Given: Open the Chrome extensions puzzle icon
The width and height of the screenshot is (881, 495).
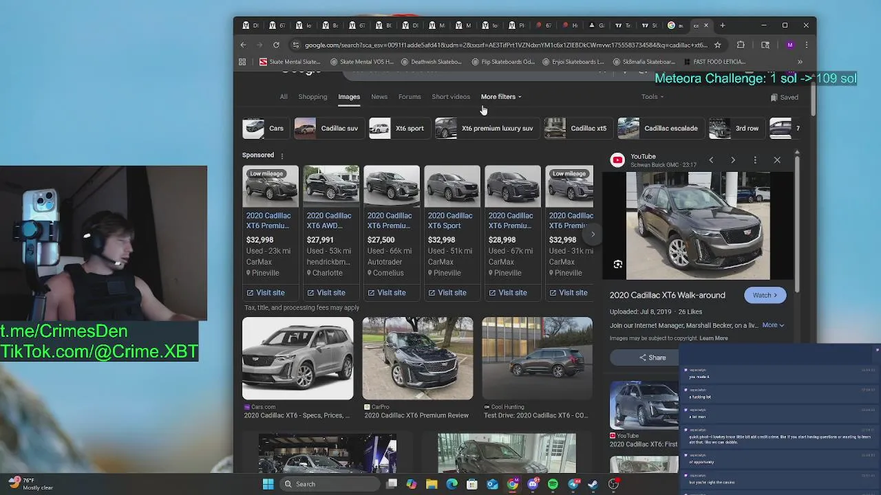Looking at the screenshot, I should point(741,45).
